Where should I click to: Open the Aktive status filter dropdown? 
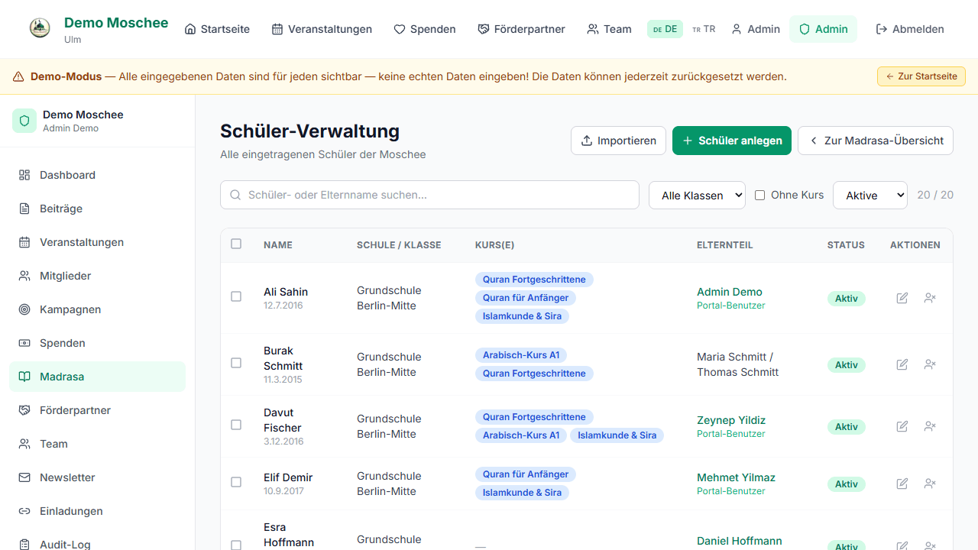870,195
